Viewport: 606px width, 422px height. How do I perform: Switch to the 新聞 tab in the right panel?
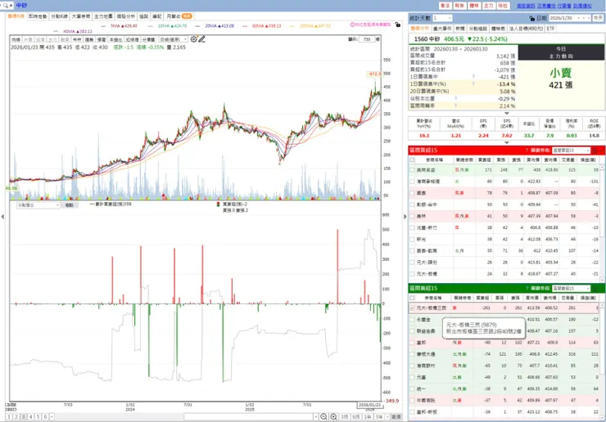(x=460, y=29)
